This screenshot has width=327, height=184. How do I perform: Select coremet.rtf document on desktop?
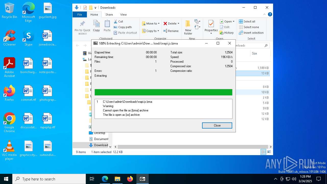coord(28,93)
